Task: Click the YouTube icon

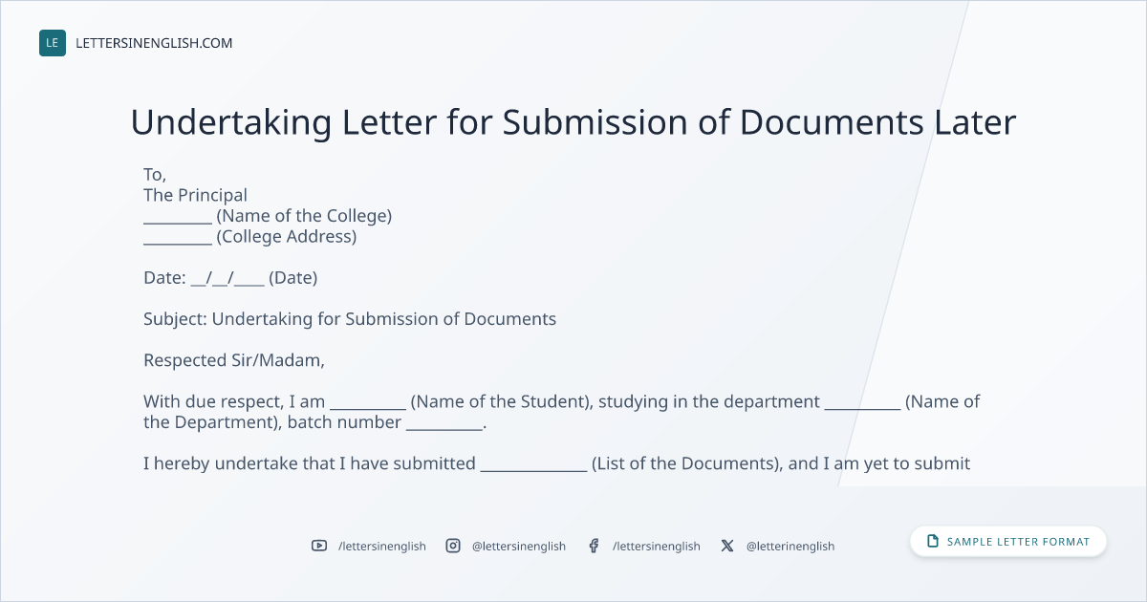Action: (x=319, y=546)
